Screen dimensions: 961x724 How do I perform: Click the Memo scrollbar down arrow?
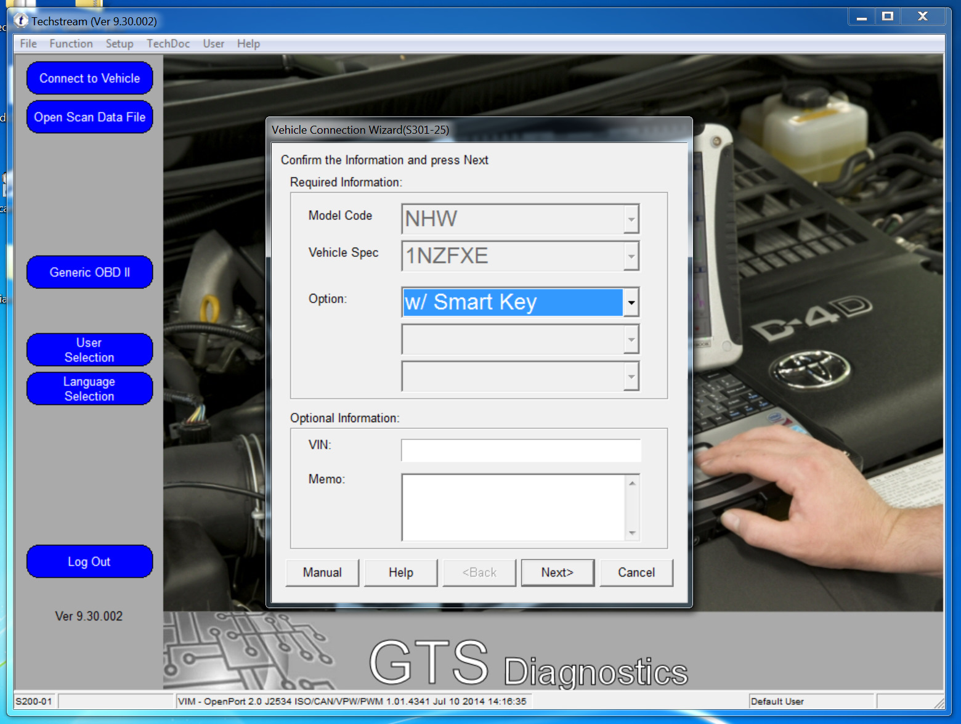[x=633, y=533]
